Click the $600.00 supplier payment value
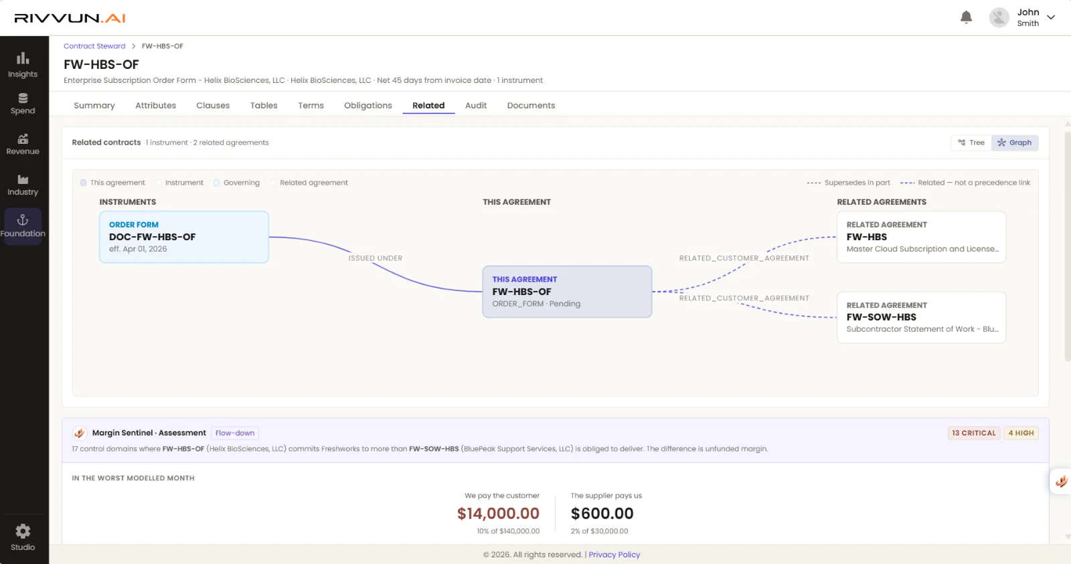Viewport: 1071px width, 564px height. [x=602, y=513]
